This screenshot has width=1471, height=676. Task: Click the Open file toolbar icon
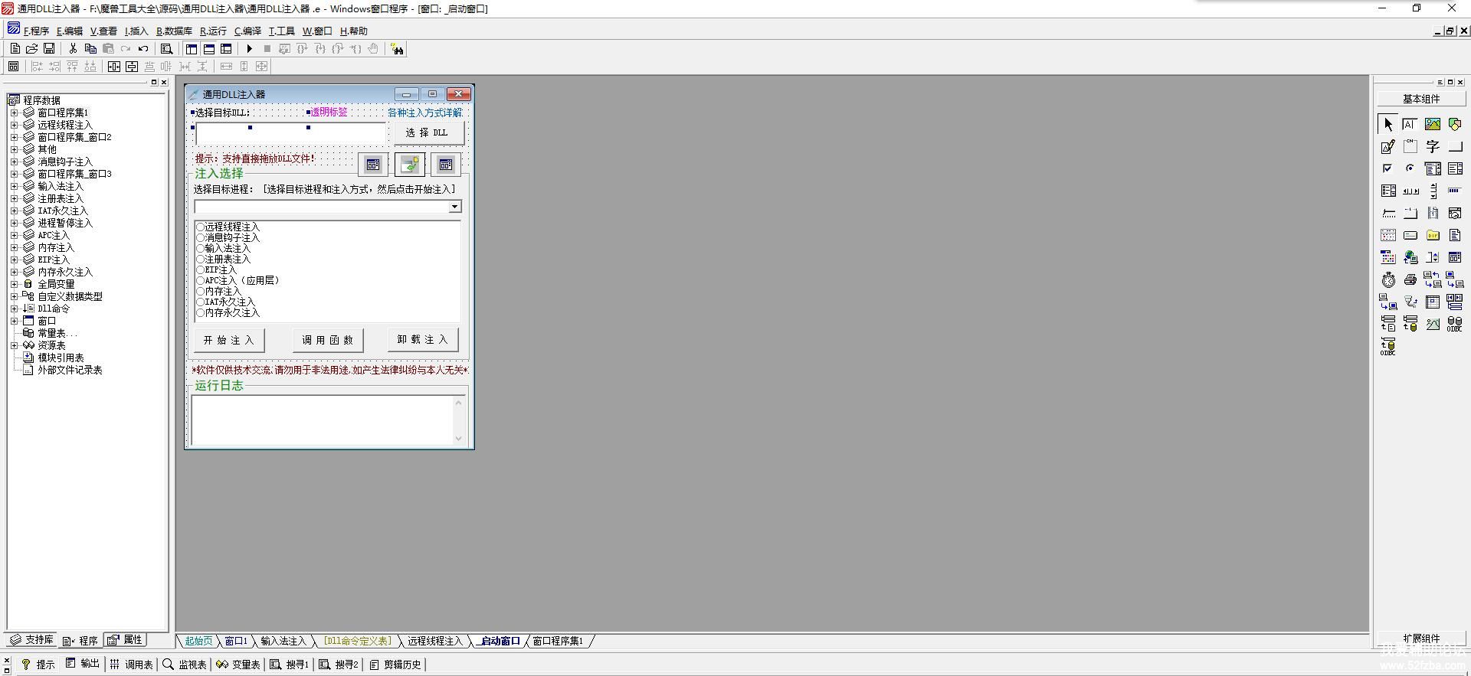32,49
